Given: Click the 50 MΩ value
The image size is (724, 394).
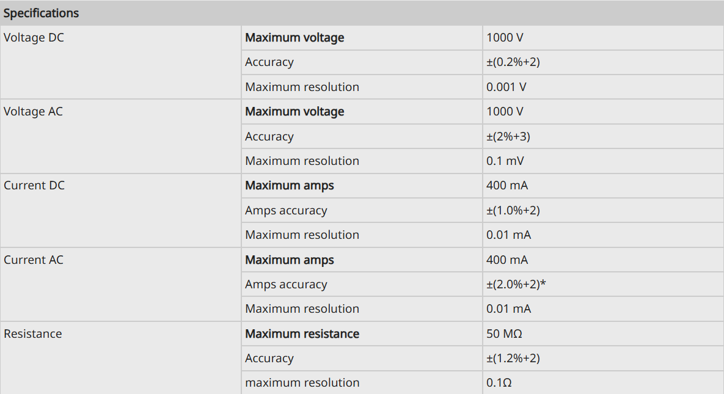Looking at the screenshot, I should click(504, 334).
